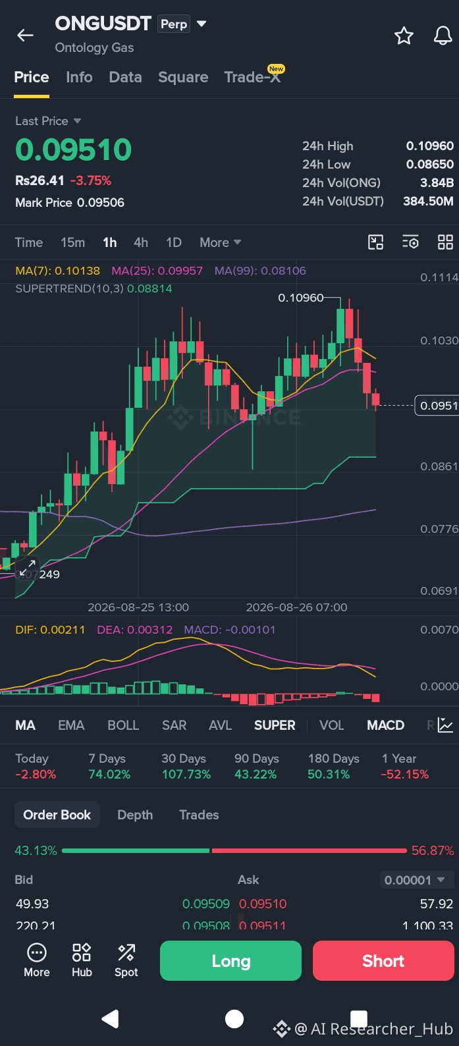The width and height of the screenshot is (459, 1046).
Task: Tap the current price tag 0.0951 on axis
Action: (437, 406)
